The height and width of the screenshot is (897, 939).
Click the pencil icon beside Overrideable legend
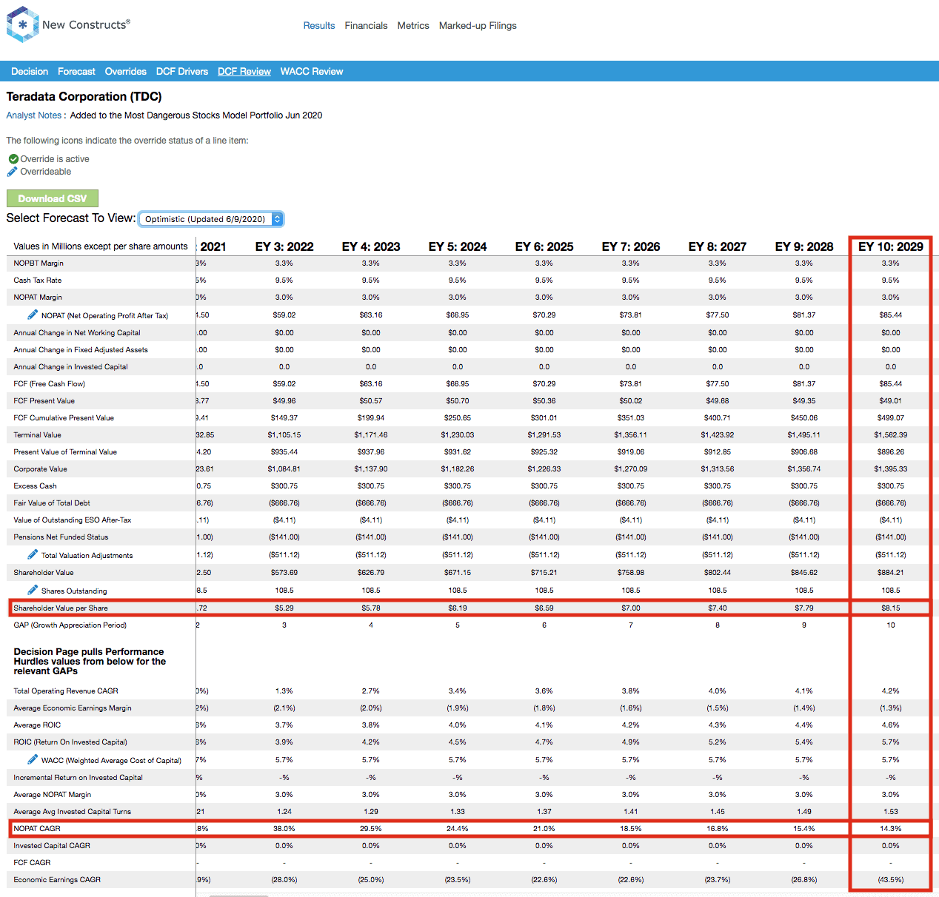coord(12,172)
